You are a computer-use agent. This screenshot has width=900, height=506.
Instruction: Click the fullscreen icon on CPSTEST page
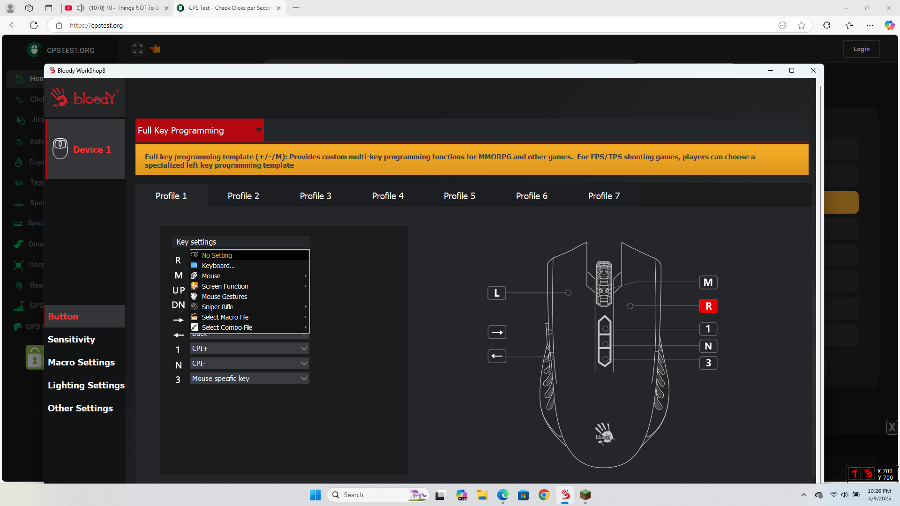[x=138, y=49]
